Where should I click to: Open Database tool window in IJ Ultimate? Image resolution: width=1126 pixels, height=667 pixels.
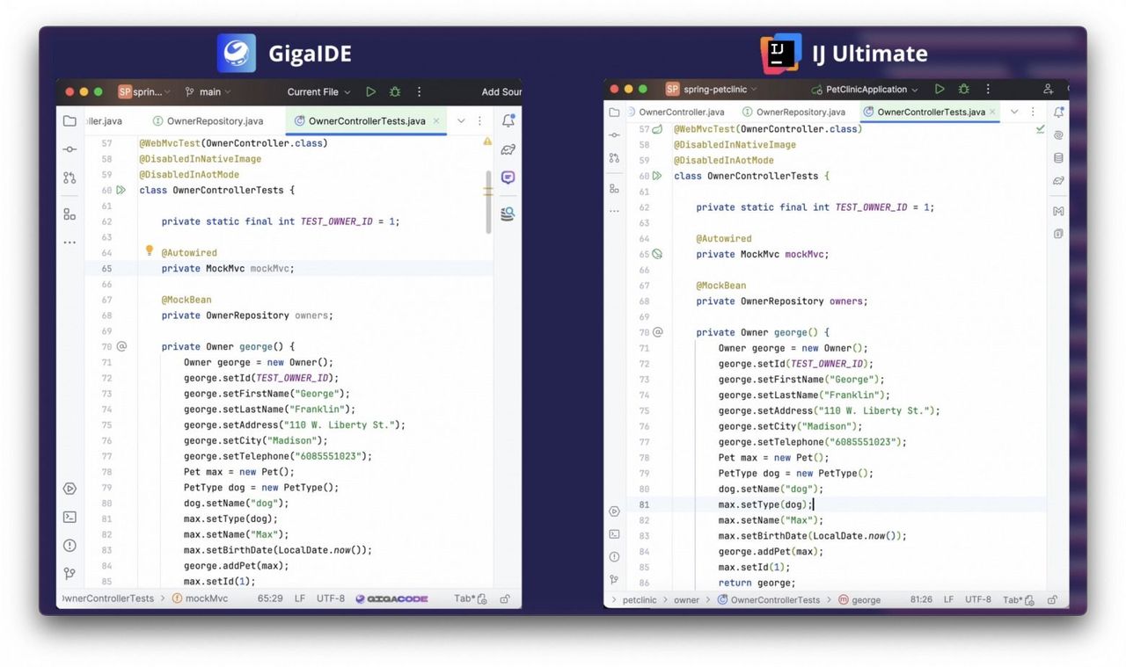pyautogui.click(x=1058, y=158)
